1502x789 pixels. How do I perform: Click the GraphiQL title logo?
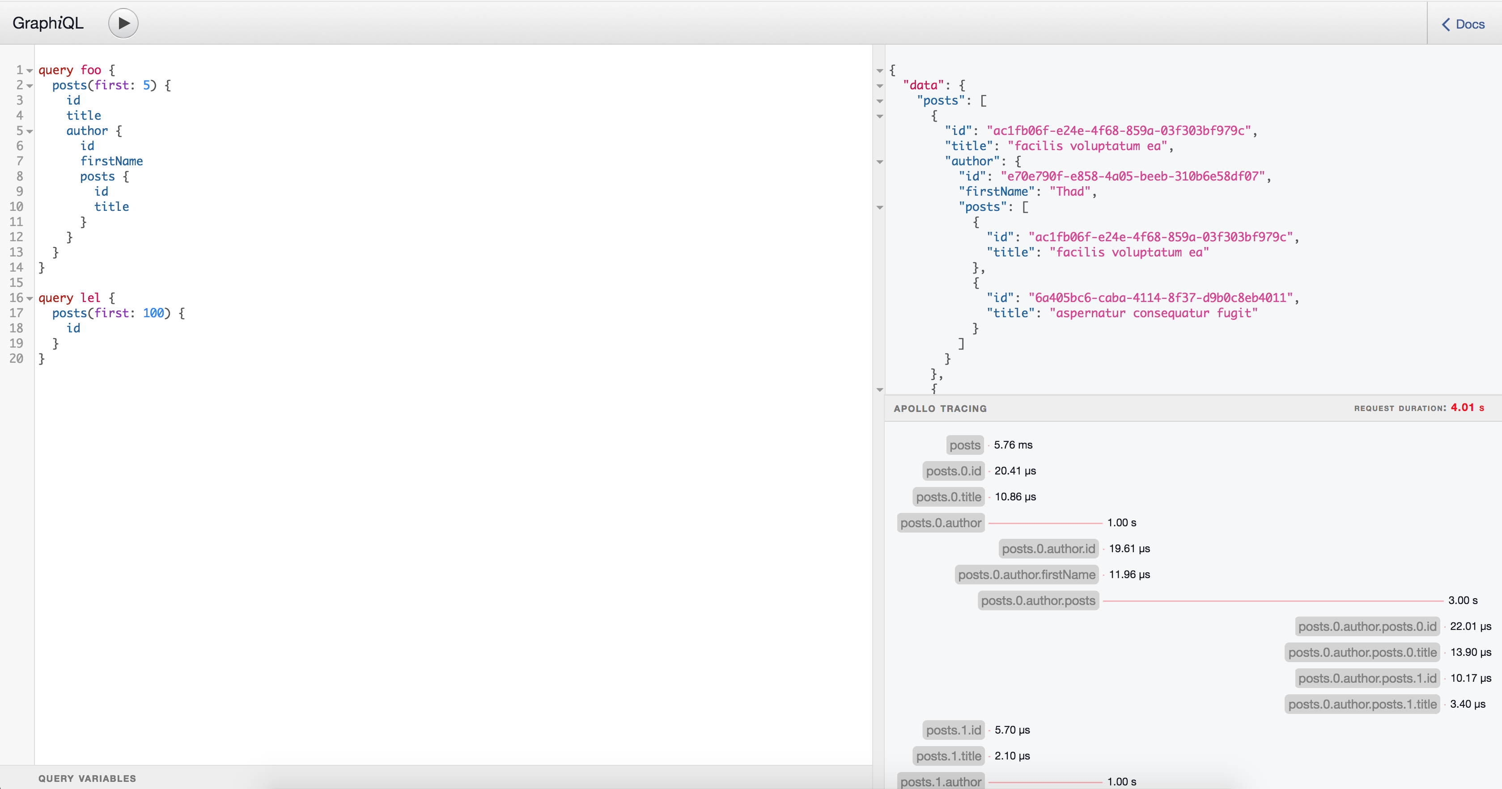point(48,23)
